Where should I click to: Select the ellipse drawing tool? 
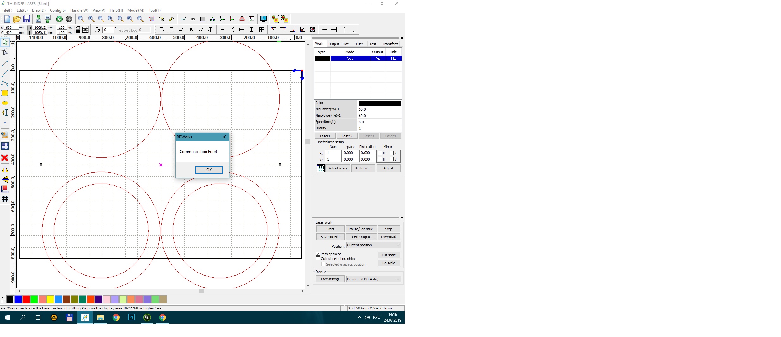[x=5, y=103]
